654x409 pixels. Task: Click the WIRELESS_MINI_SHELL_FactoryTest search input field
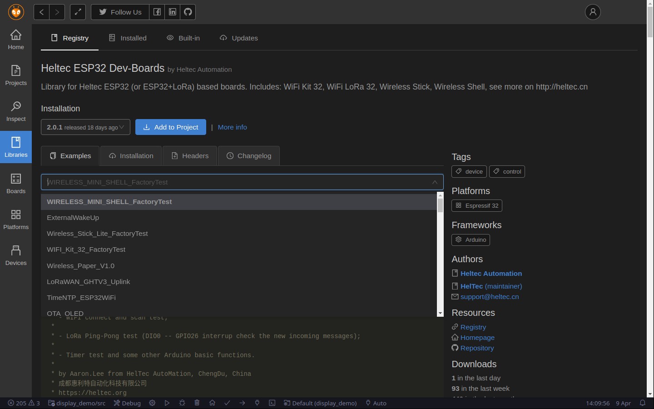point(236,182)
